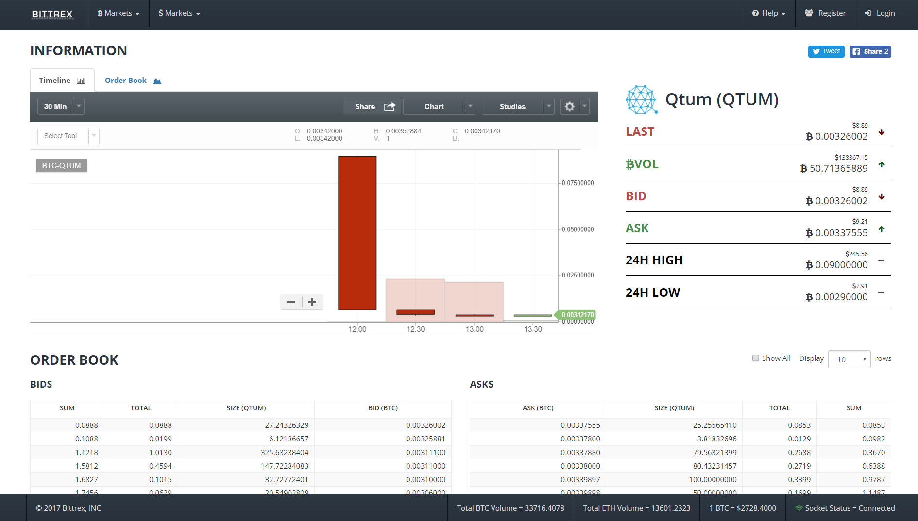Click the Socket Status wifi icon
Image resolution: width=918 pixels, height=521 pixels.
click(x=799, y=508)
